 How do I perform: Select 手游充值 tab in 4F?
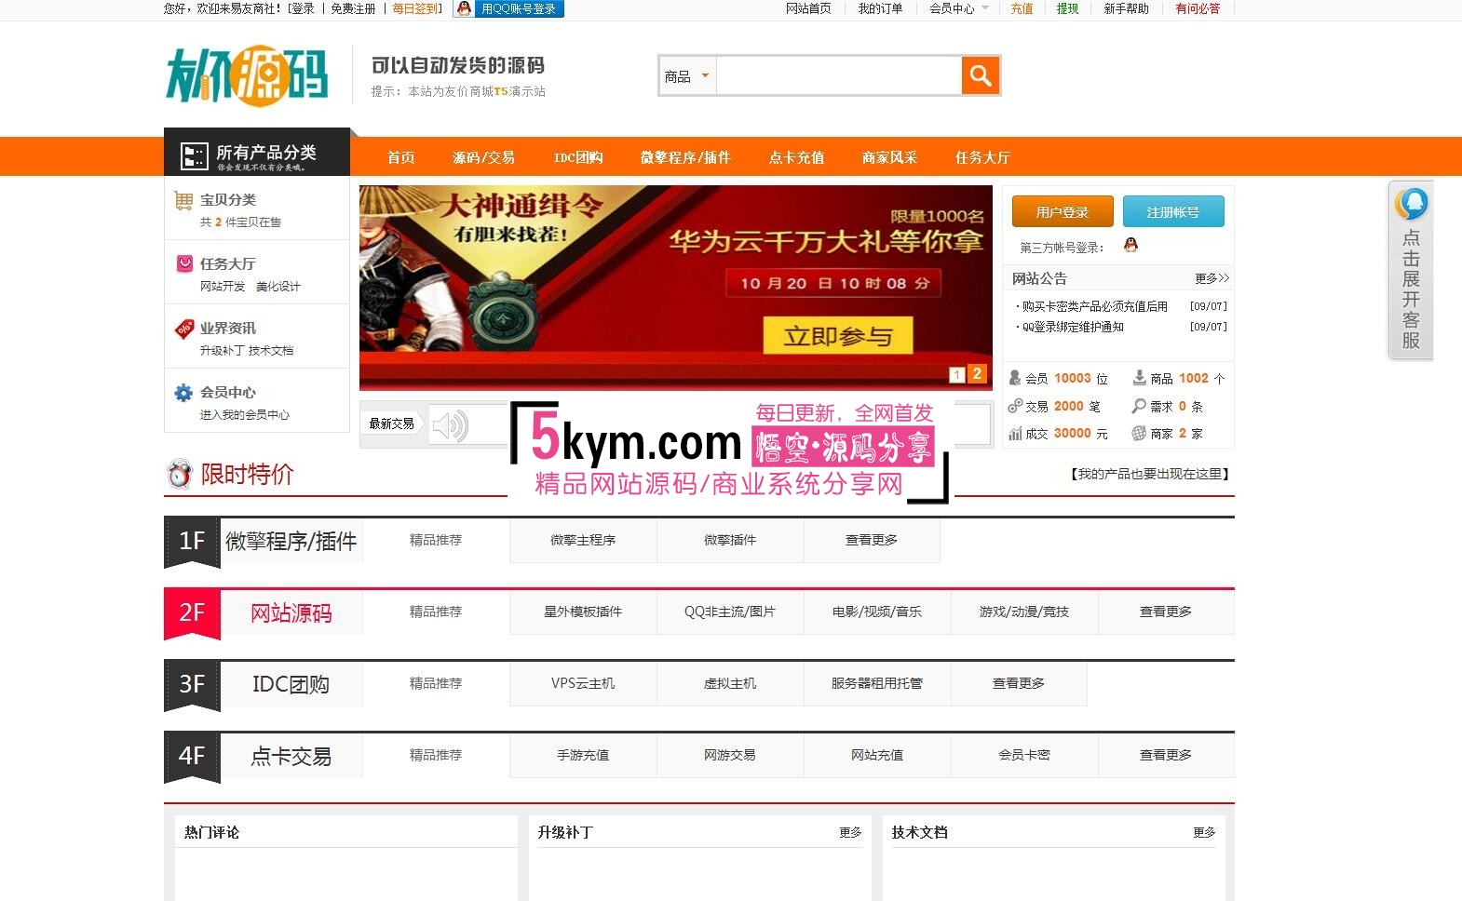[583, 755]
